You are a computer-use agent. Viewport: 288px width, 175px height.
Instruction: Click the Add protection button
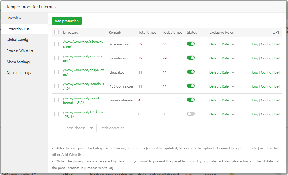pos(67,21)
